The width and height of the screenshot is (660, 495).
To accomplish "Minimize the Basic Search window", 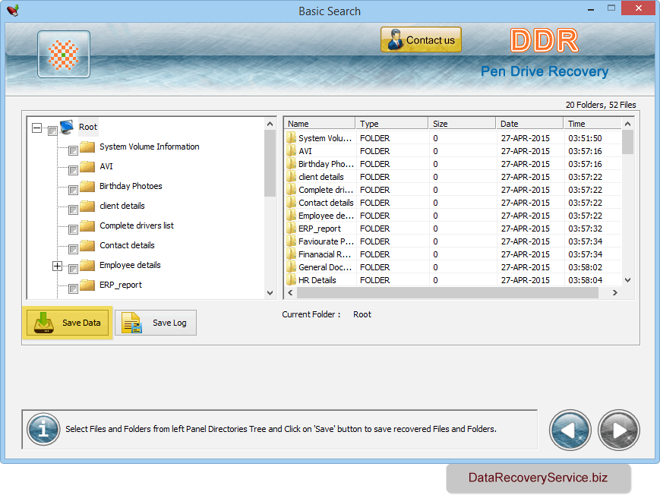I will pos(591,8).
